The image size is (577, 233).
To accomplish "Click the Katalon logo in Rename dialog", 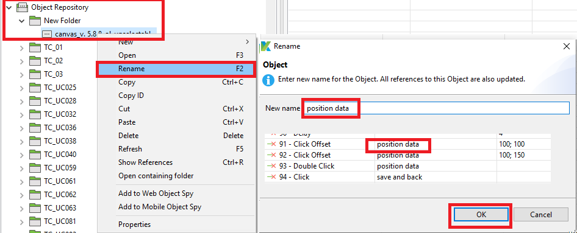I will (266, 47).
